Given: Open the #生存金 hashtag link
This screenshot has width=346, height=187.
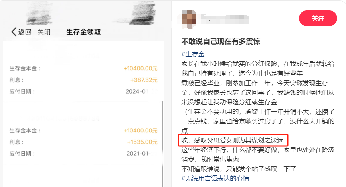Looking at the screenshot, I should click(x=193, y=54).
